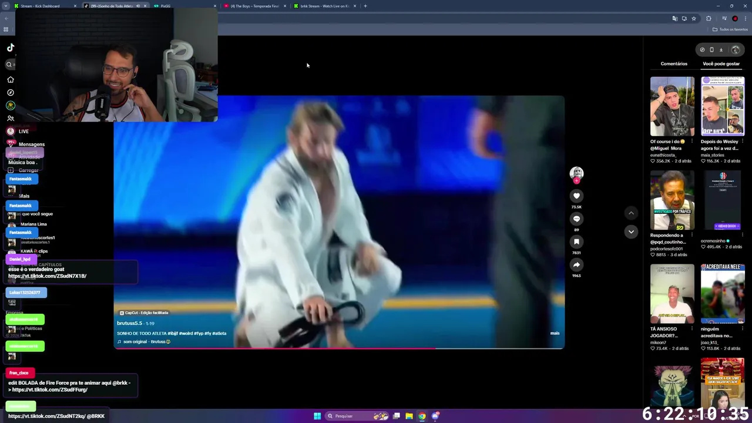Viewport: 752px width, 423px height.
Task: Open more options for 'Depois do Wesley' video
Action: (x=743, y=142)
